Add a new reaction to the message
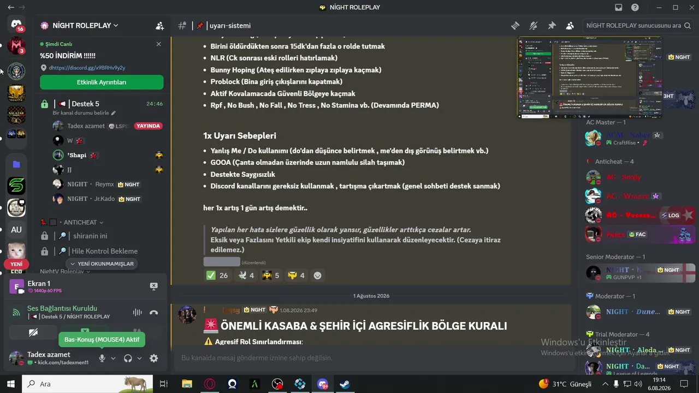 (317, 276)
